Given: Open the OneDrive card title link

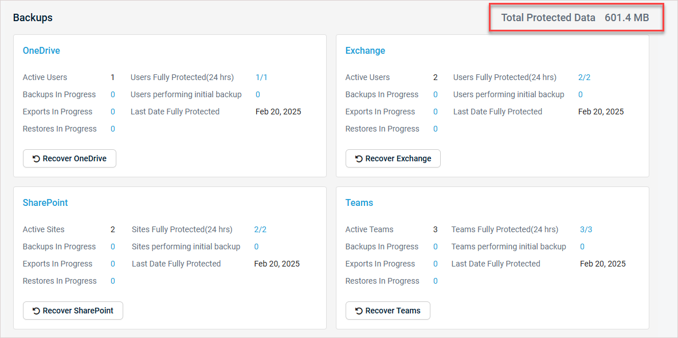Looking at the screenshot, I should coord(41,50).
